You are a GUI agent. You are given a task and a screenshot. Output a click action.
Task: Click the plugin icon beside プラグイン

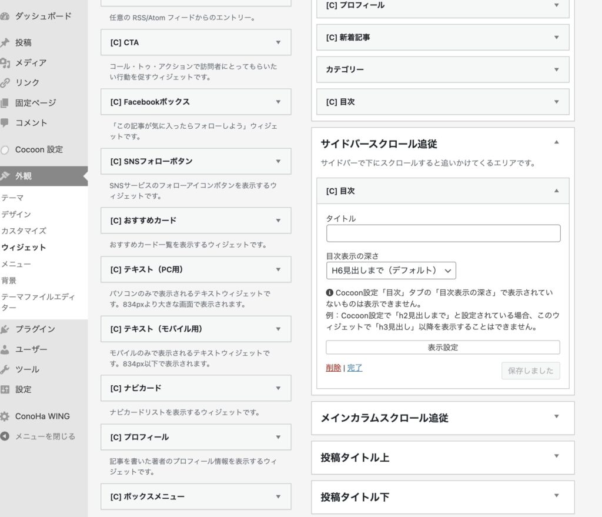(5, 329)
